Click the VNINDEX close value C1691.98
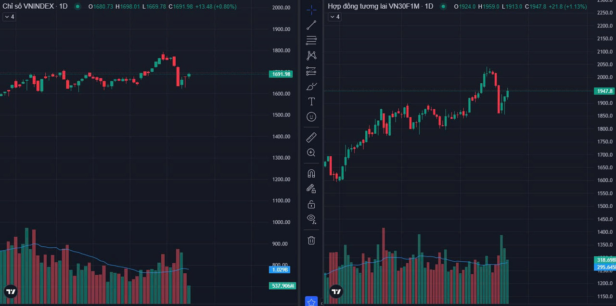 180,7
